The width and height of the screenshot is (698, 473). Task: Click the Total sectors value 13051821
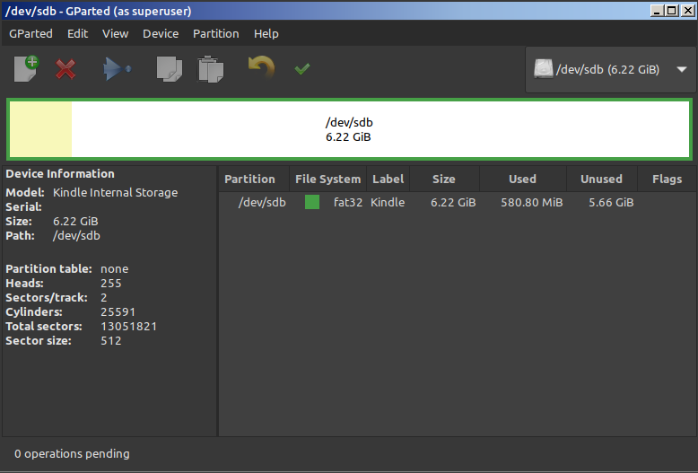coord(128,327)
